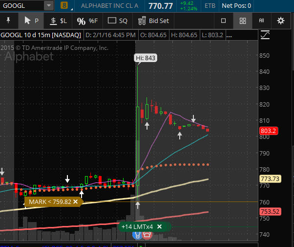Click the last price 770.77
Screen dimensions: 294x247
[x=161, y=6]
